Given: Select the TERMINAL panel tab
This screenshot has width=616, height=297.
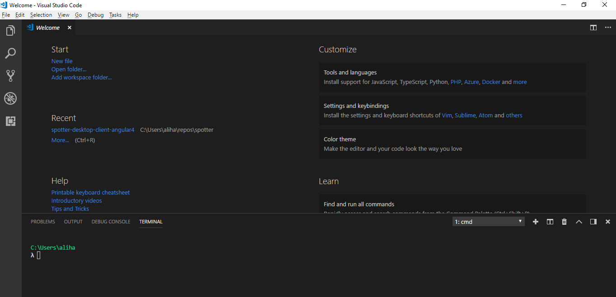Looking at the screenshot, I should pos(151,222).
